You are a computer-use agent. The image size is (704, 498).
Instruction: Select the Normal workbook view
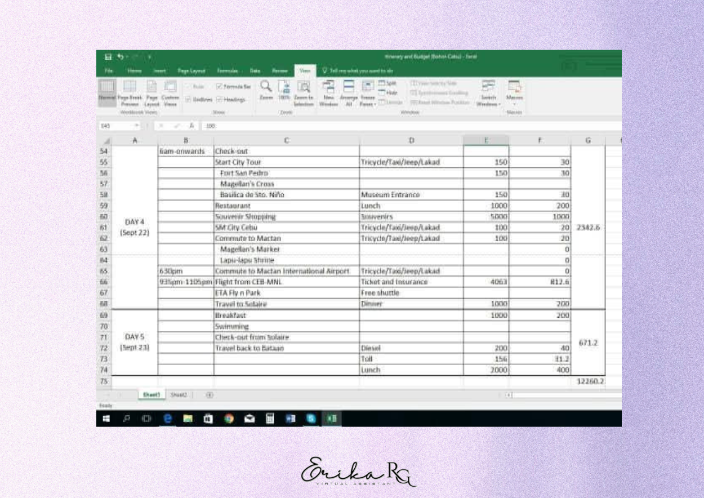coord(108,94)
